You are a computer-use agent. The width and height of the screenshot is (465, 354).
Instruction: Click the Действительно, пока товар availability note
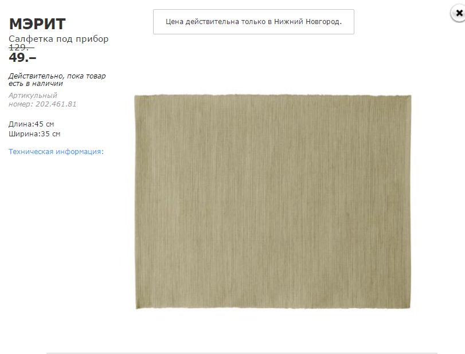click(57, 76)
